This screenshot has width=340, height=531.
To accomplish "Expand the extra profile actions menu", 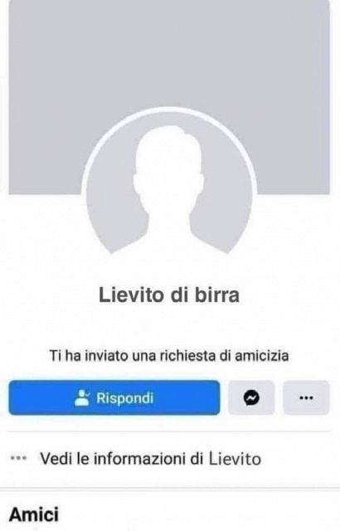I will click(x=306, y=397).
